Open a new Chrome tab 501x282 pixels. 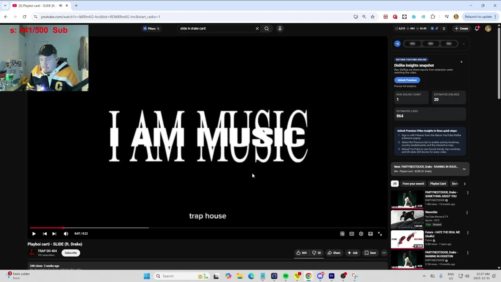76,5
